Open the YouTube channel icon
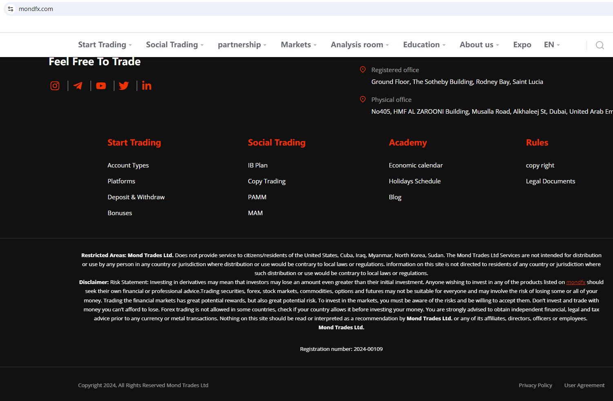Image resolution: width=613 pixels, height=401 pixels. (101, 86)
